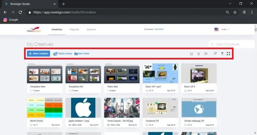Switch to grid view icon
Image resolution: width=257 pixels, height=135 pixels.
pos(228,54)
